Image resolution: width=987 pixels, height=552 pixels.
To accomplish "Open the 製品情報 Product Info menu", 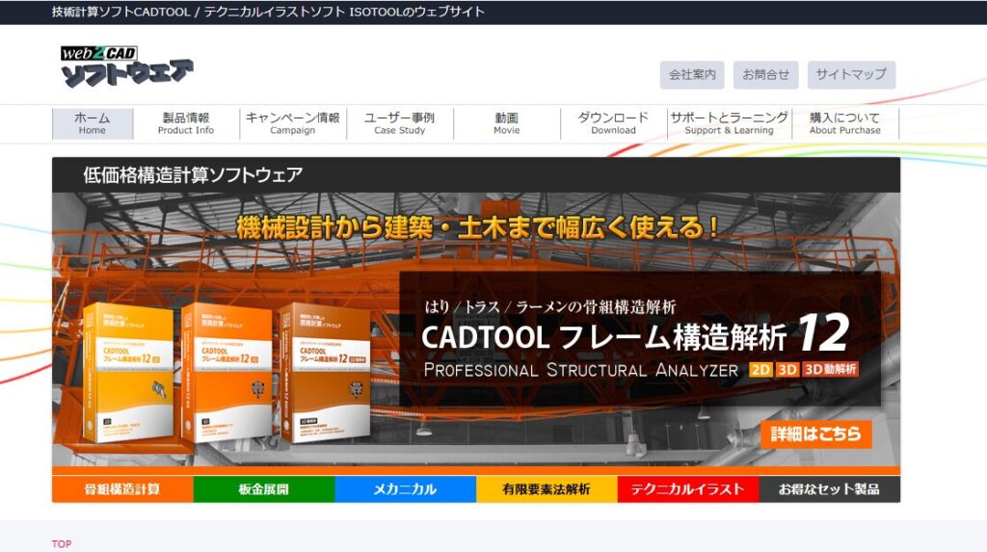I will click(x=186, y=123).
